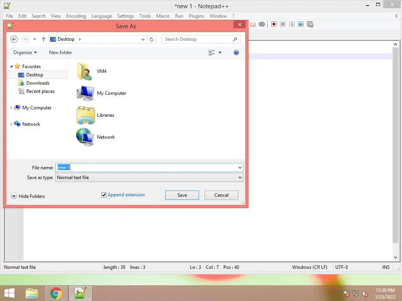The height and width of the screenshot is (301, 402).
Task: Click the File name input field
Action: tap(149, 168)
